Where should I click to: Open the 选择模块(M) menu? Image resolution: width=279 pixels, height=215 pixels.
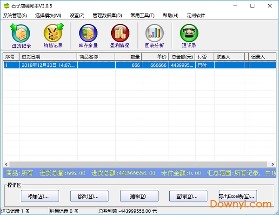point(48,16)
